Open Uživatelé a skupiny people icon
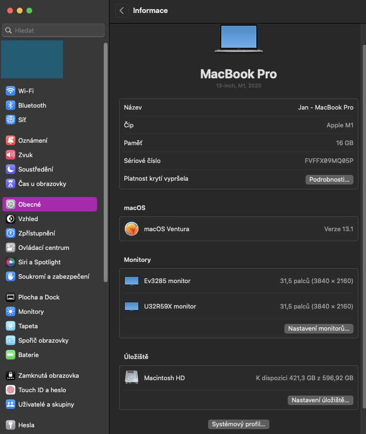This screenshot has width=366, height=434. coord(11,404)
